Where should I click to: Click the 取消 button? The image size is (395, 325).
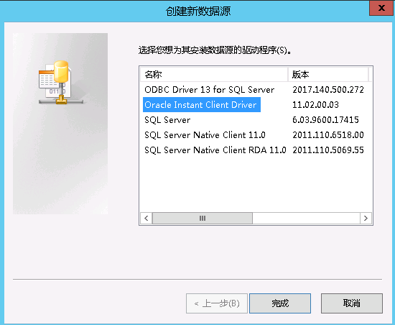point(352,303)
